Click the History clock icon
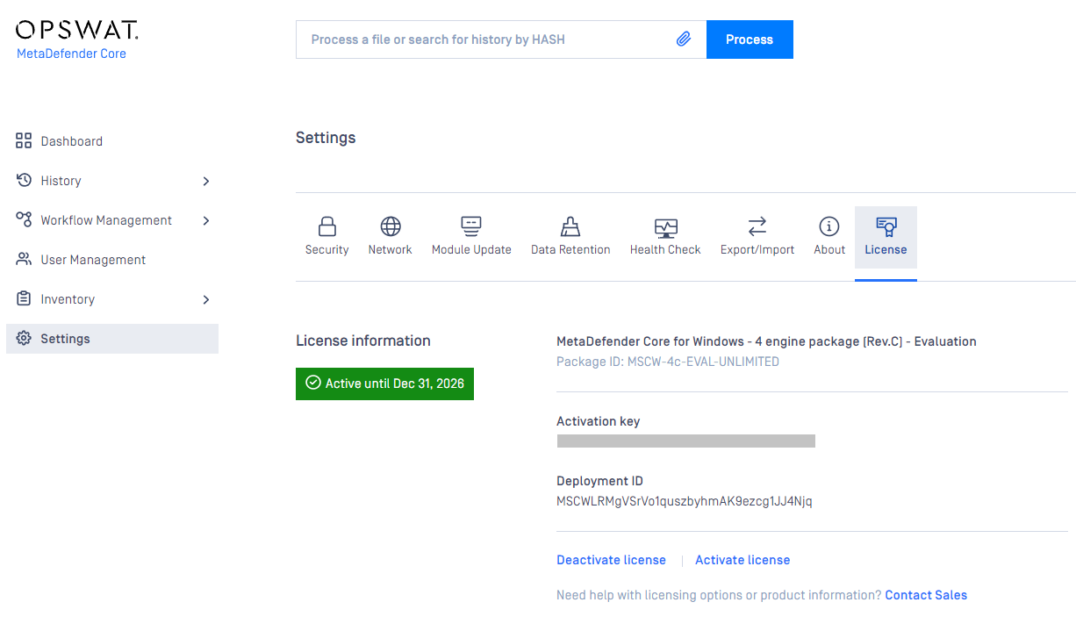This screenshot has height=631, width=1076. 24,180
